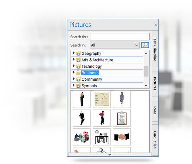Screen dimensions: 192x164
Task: Select the highlighted Business label
Action: (90, 73)
